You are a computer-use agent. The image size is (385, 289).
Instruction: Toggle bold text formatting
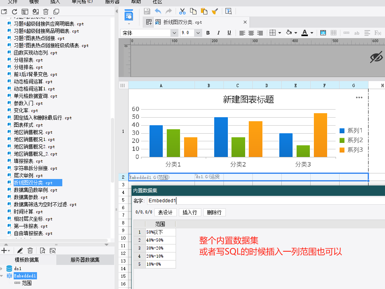(x=208, y=33)
